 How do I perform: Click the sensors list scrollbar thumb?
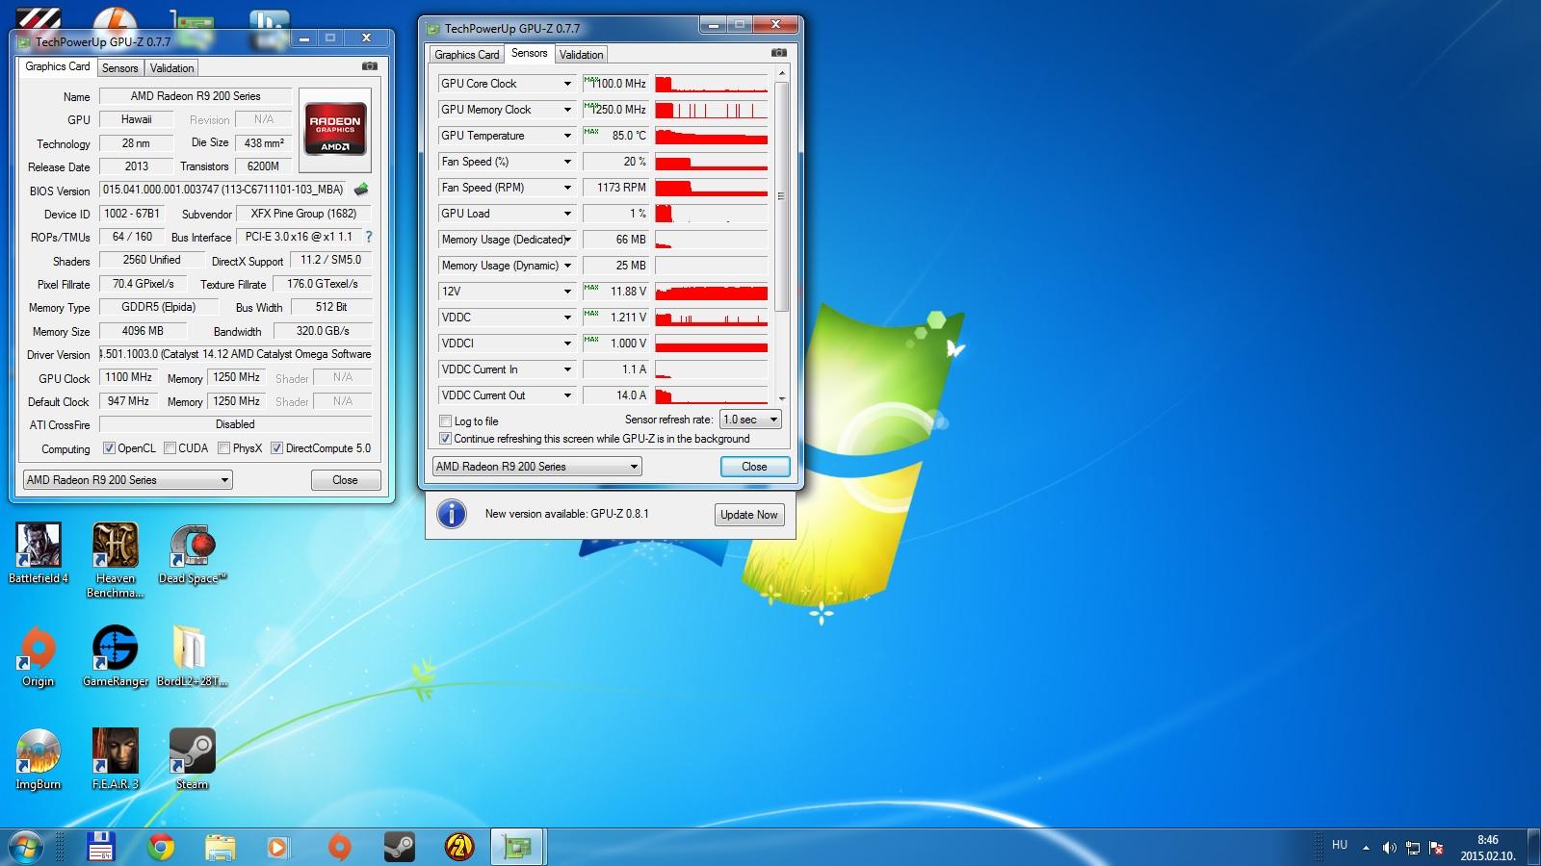pos(781,196)
